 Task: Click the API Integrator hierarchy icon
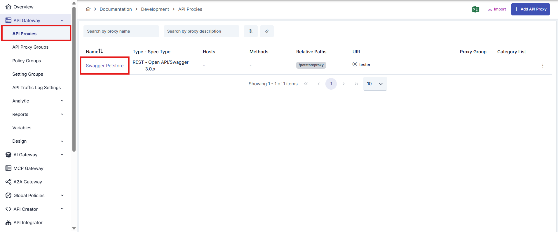(x=8, y=222)
